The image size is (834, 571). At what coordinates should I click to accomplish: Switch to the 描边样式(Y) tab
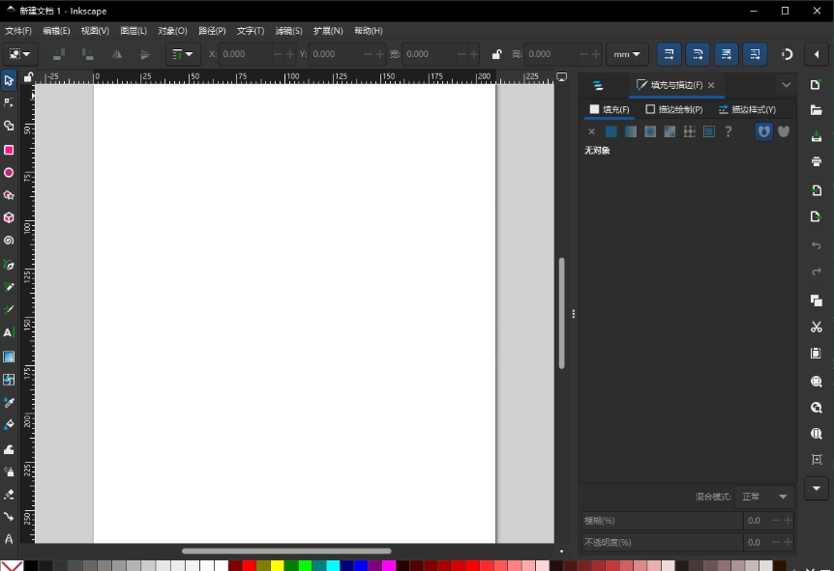pos(747,109)
